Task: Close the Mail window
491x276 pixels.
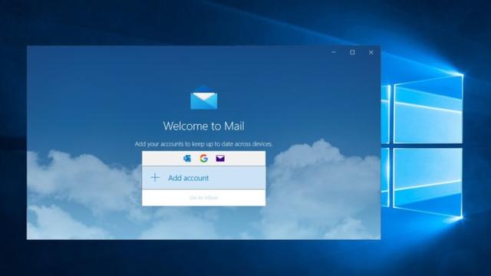Action: (371, 52)
